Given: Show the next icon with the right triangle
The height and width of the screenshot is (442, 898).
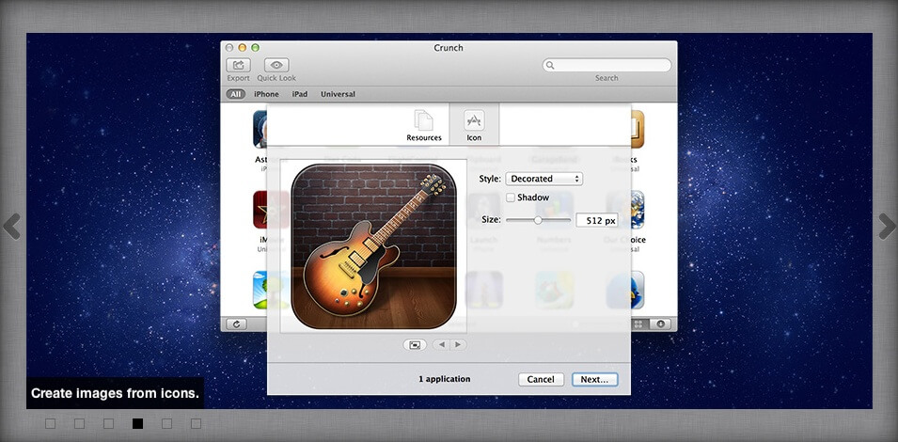Looking at the screenshot, I should click(458, 345).
